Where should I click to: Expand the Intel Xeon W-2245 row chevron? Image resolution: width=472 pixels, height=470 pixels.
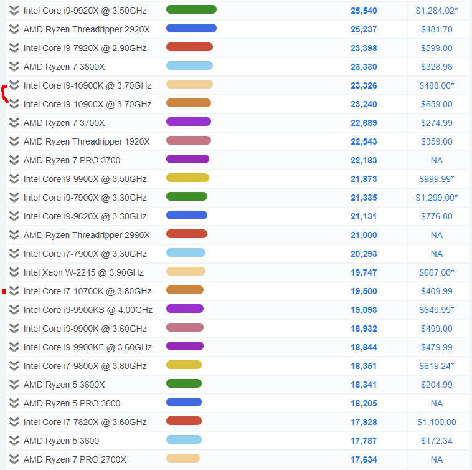pos(14,272)
